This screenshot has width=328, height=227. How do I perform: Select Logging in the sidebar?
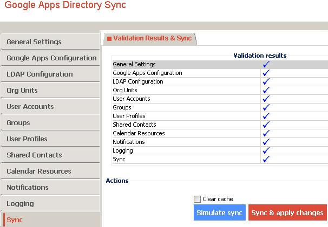pos(50,203)
